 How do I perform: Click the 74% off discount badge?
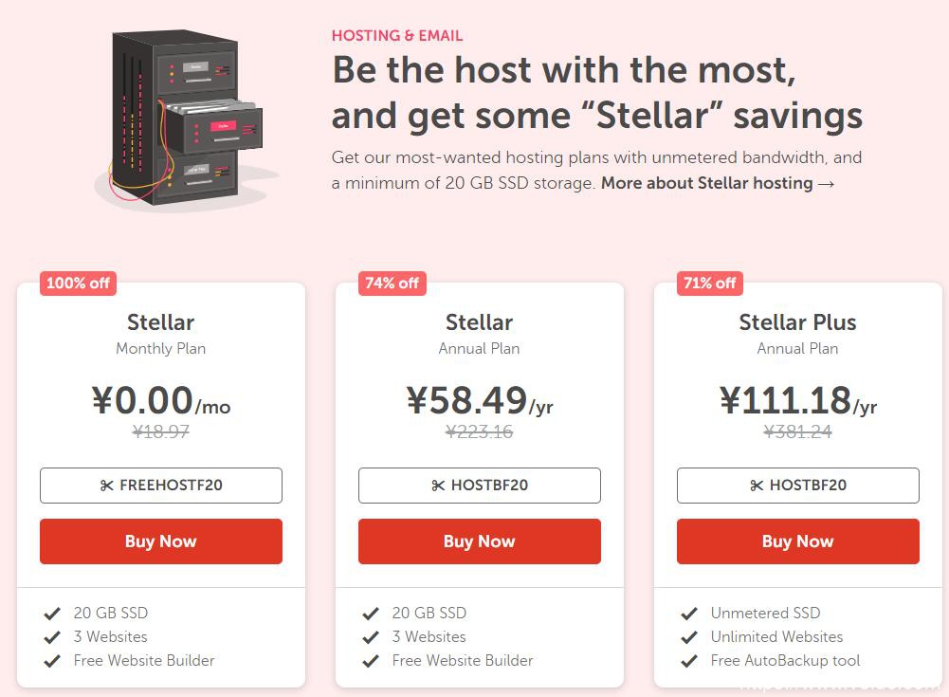[x=392, y=283]
